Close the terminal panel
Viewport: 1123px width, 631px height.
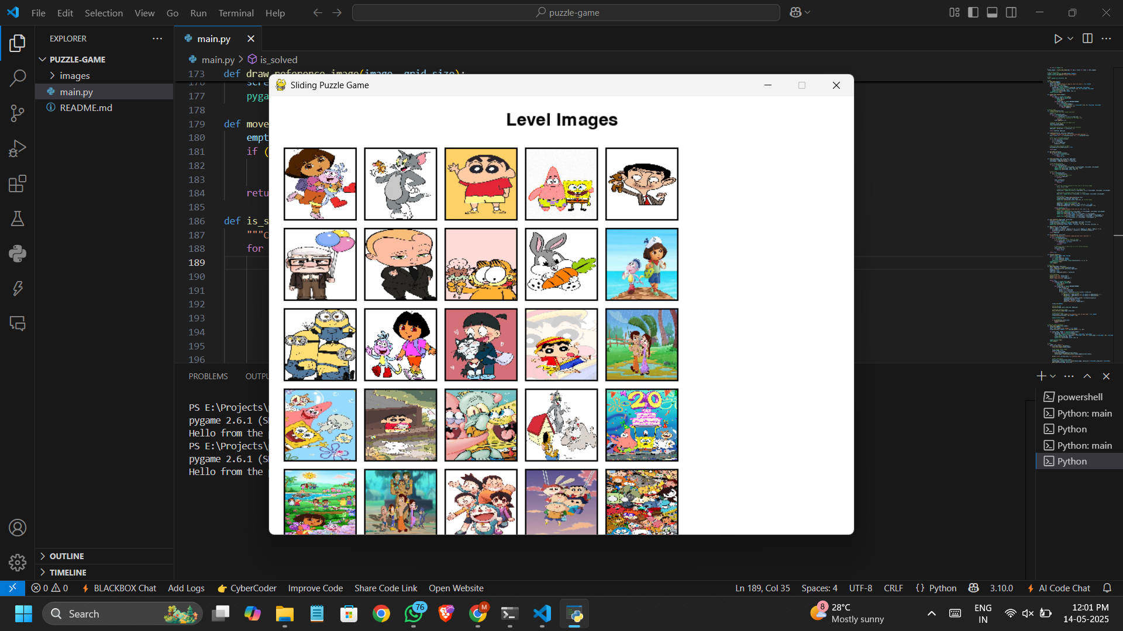tap(1106, 376)
